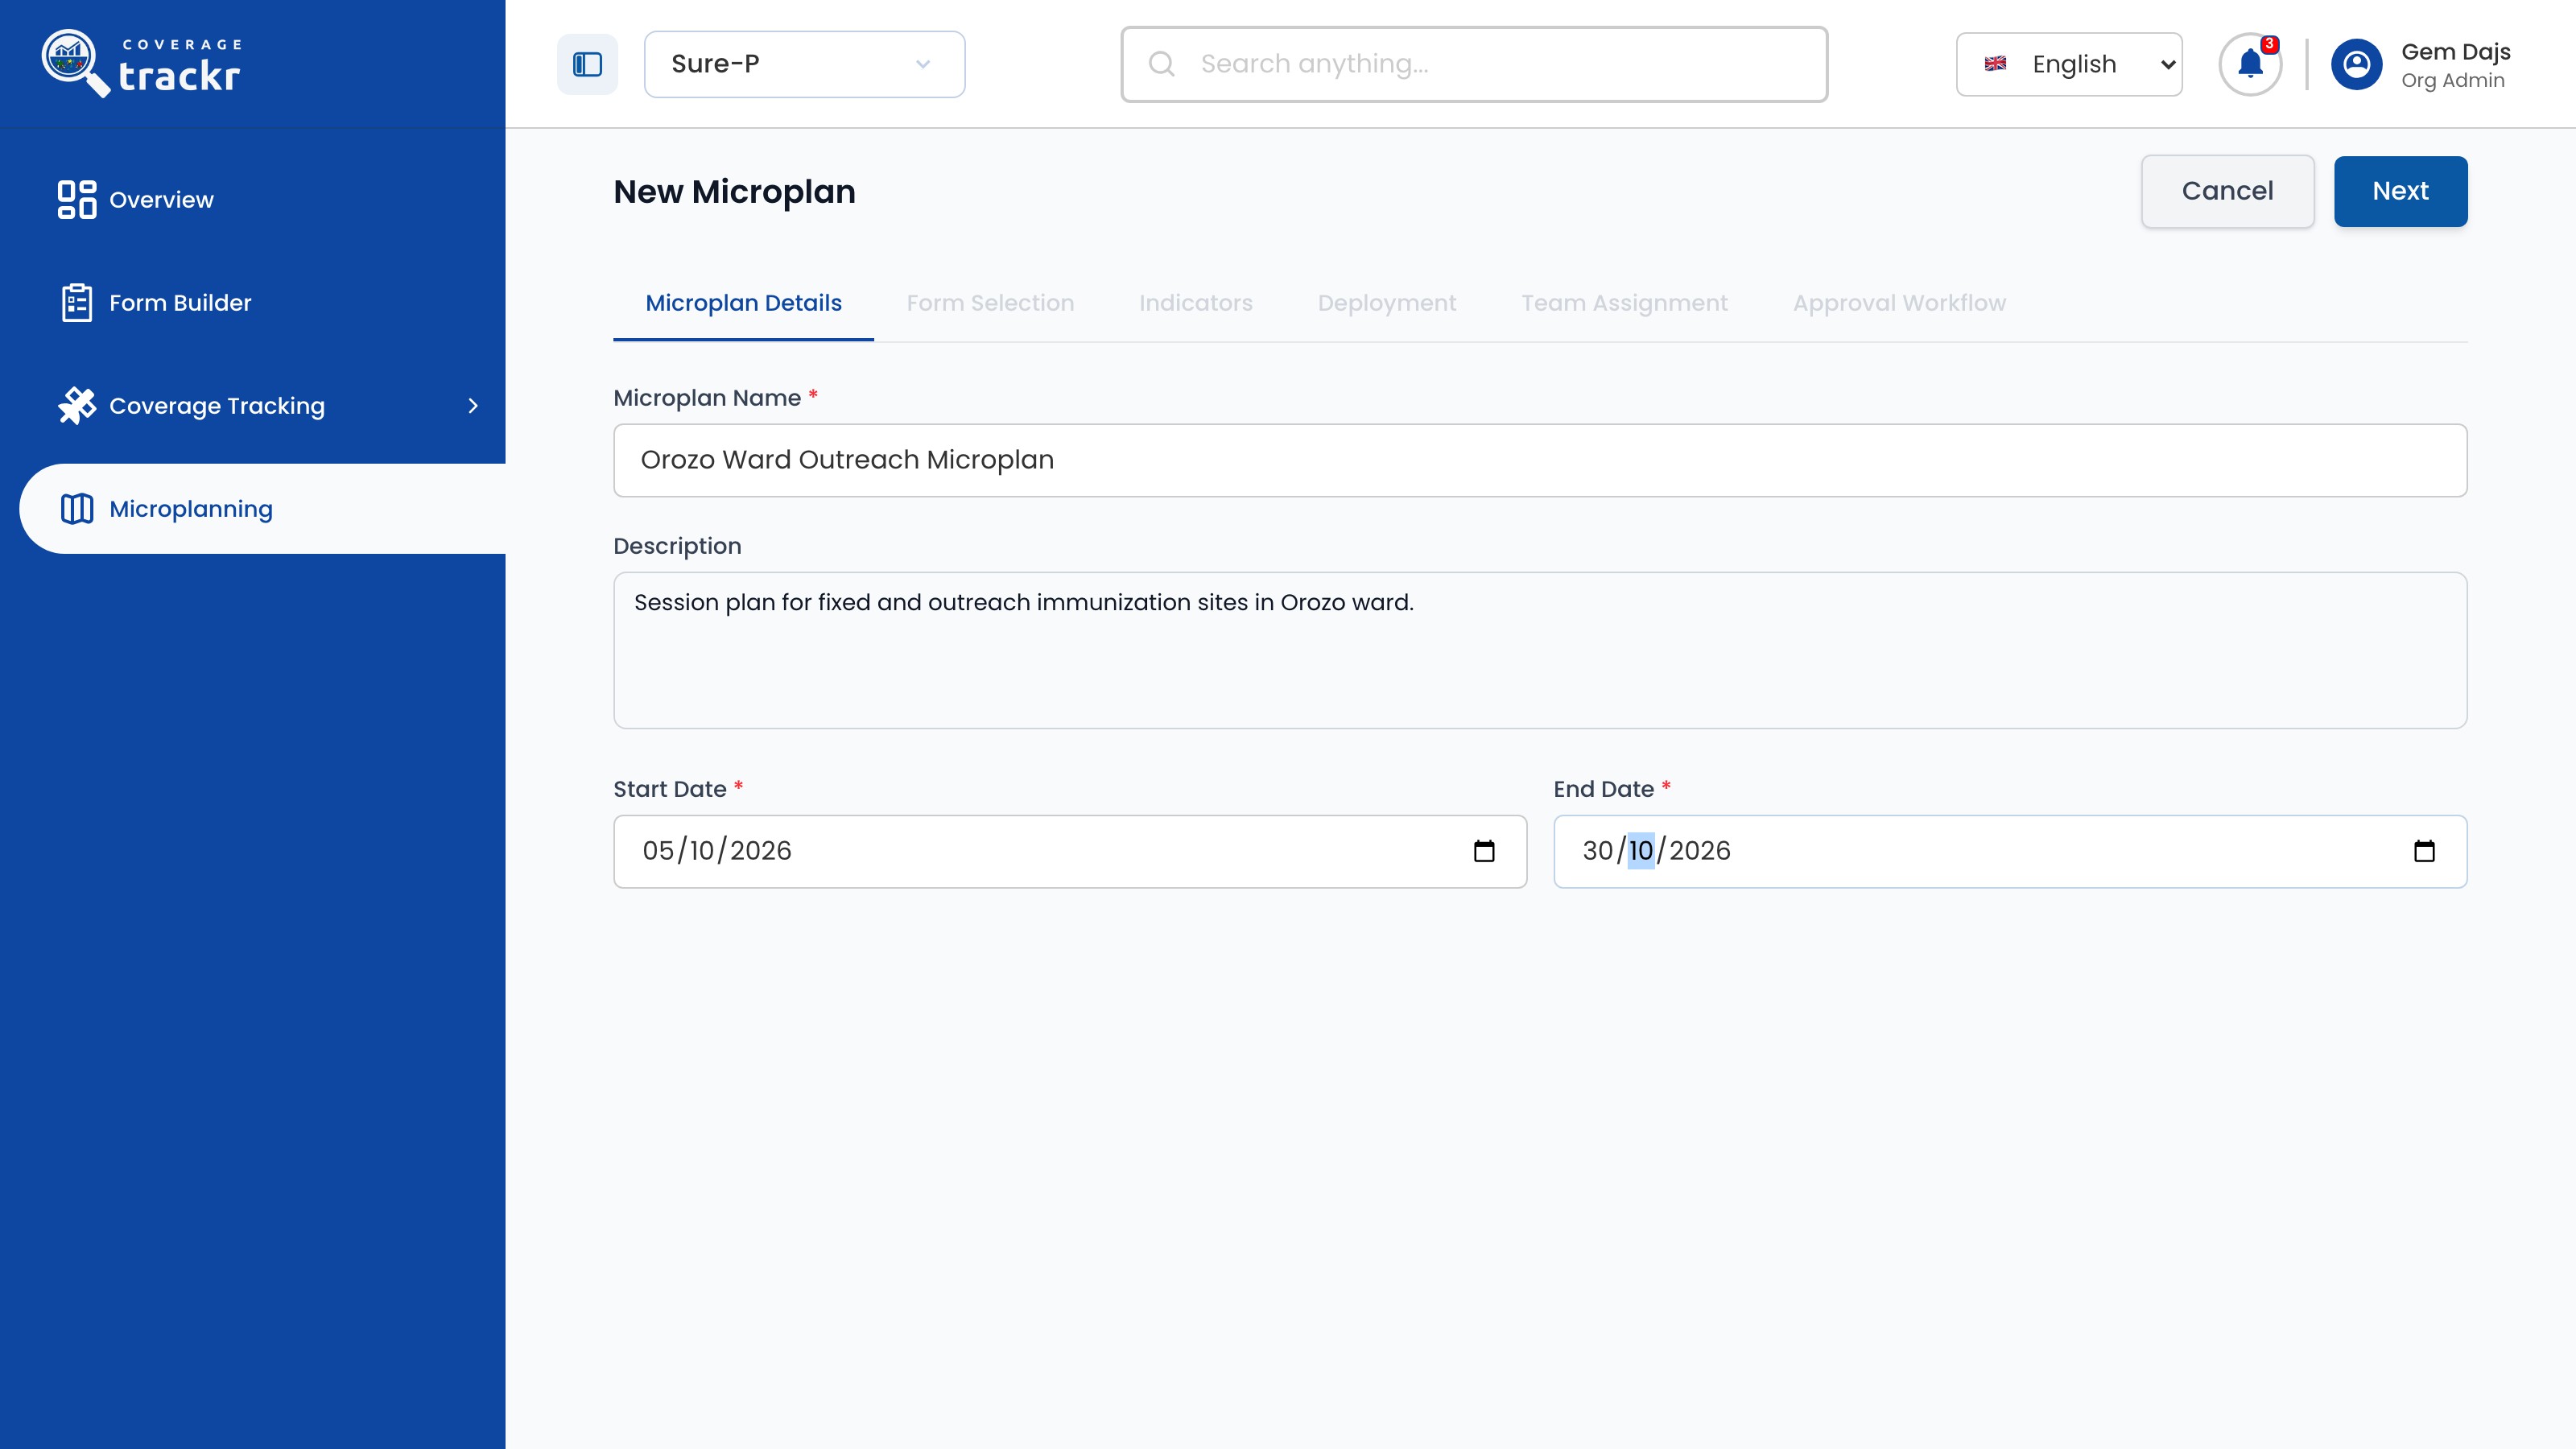Go to the Overview page

click(x=161, y=200)
